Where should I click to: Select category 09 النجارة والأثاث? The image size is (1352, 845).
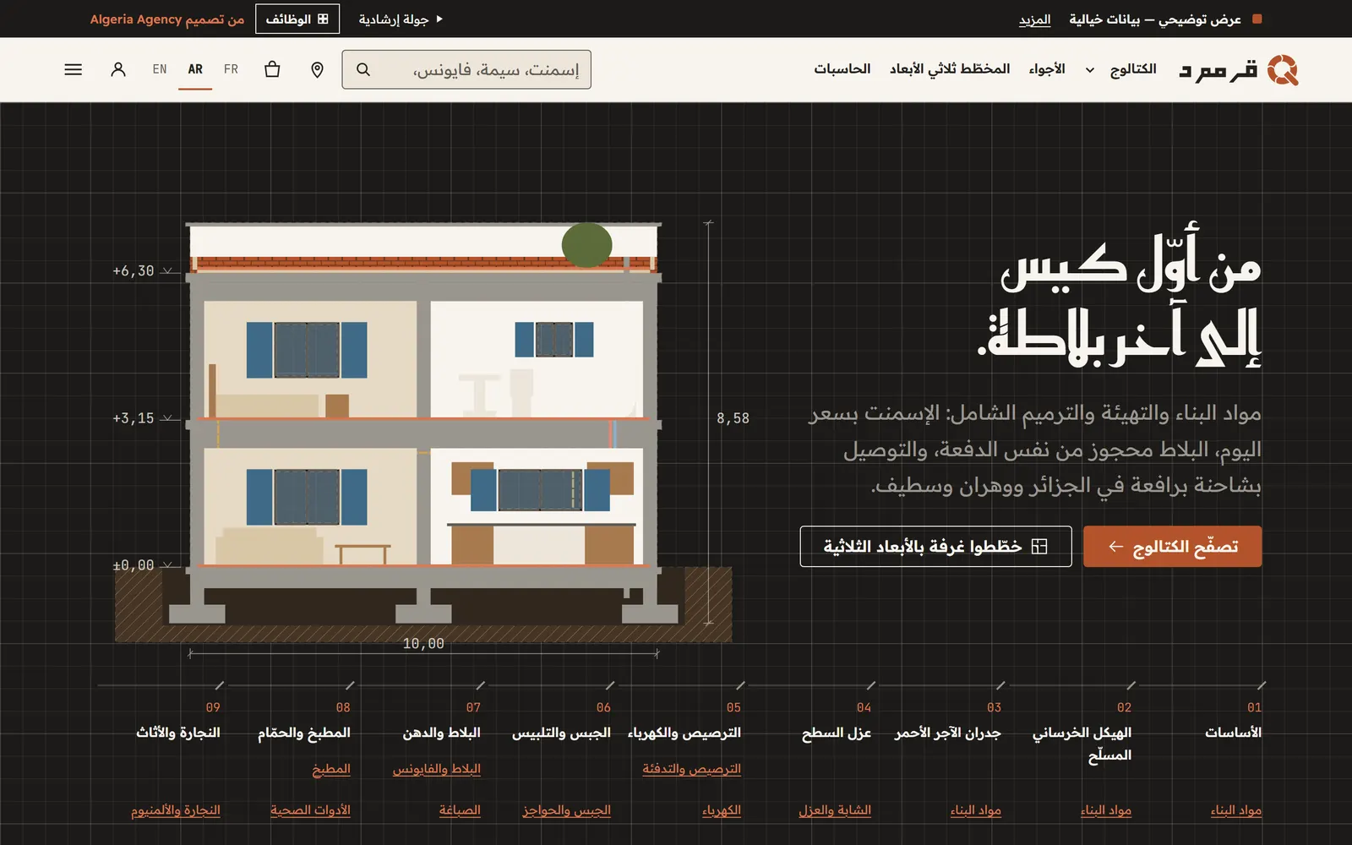178,732
